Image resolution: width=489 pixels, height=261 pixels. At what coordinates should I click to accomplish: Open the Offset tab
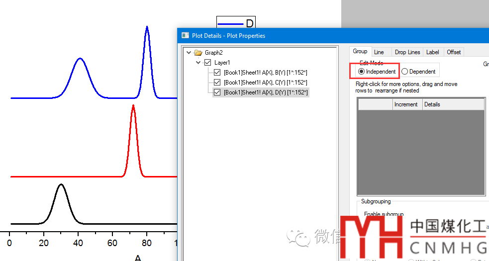[453, 52]
